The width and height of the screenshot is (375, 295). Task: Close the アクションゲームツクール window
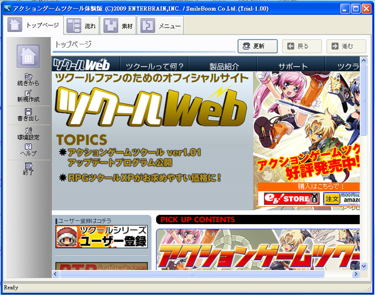(366, 9)
